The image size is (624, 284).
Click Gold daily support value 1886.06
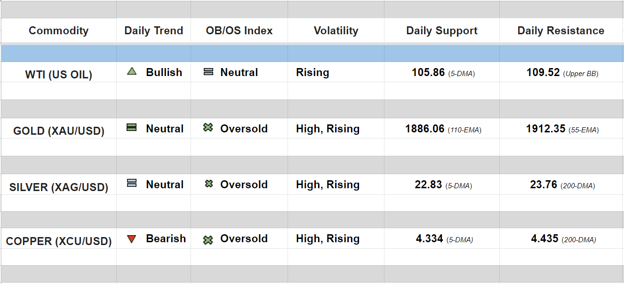tap(424, 129)
